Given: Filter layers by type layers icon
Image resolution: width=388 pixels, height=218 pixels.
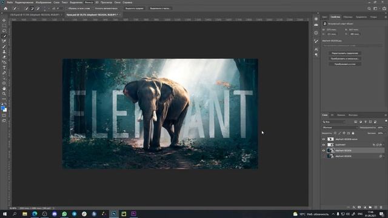Looking at the screenshot, I should tap(366, 122).
